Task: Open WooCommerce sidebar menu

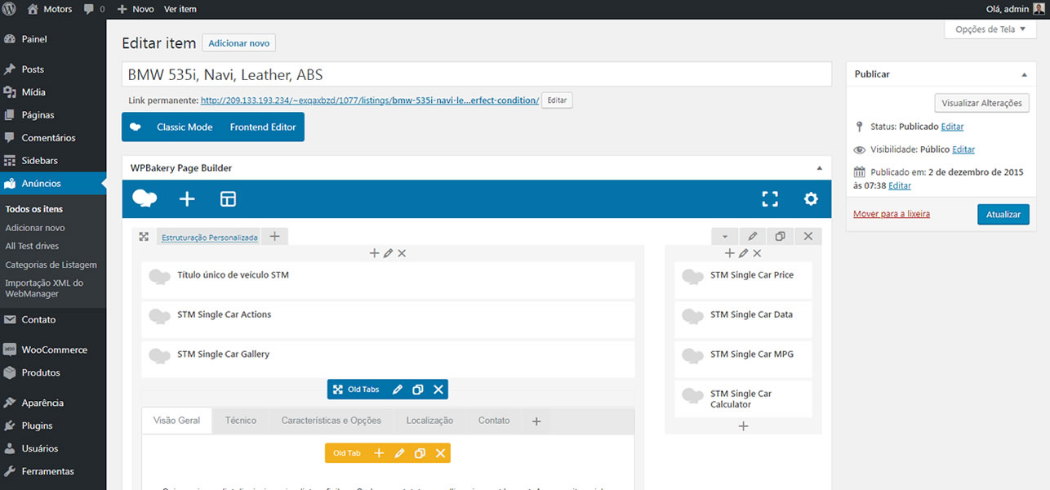Action: (53, 350)
